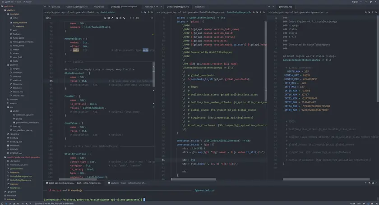
Task: Expand the fizzbuzz folder
Action: [x=16, y=34]
